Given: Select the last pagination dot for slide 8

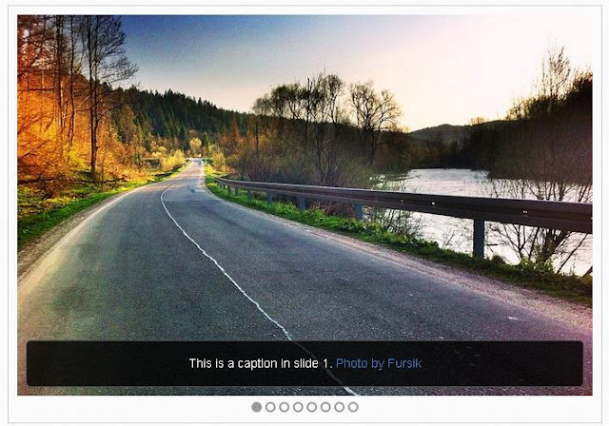Looking at the screenshot, I should pos(353,407).
